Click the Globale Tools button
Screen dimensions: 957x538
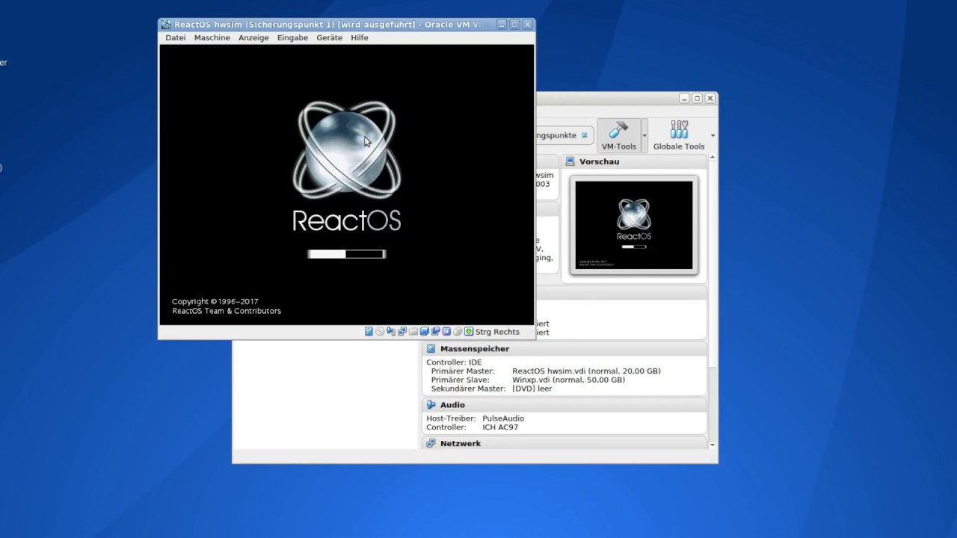679,135
